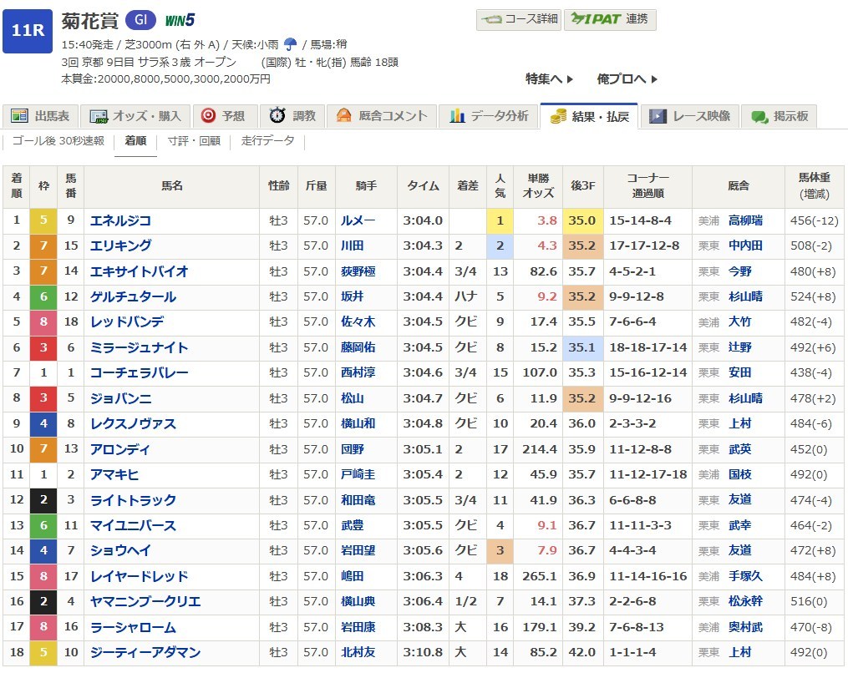Open the データ分析 tab
848x673 pixels.
(490, 116)
